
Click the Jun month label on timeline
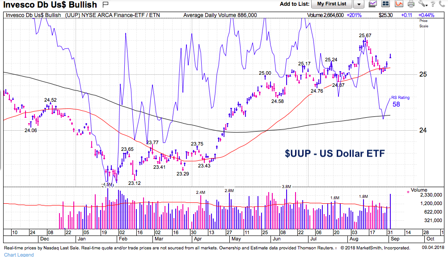[x=277, y=239]
